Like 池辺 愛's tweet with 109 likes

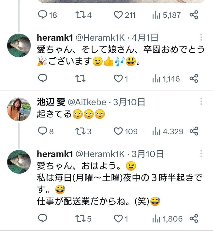point(118,131)
